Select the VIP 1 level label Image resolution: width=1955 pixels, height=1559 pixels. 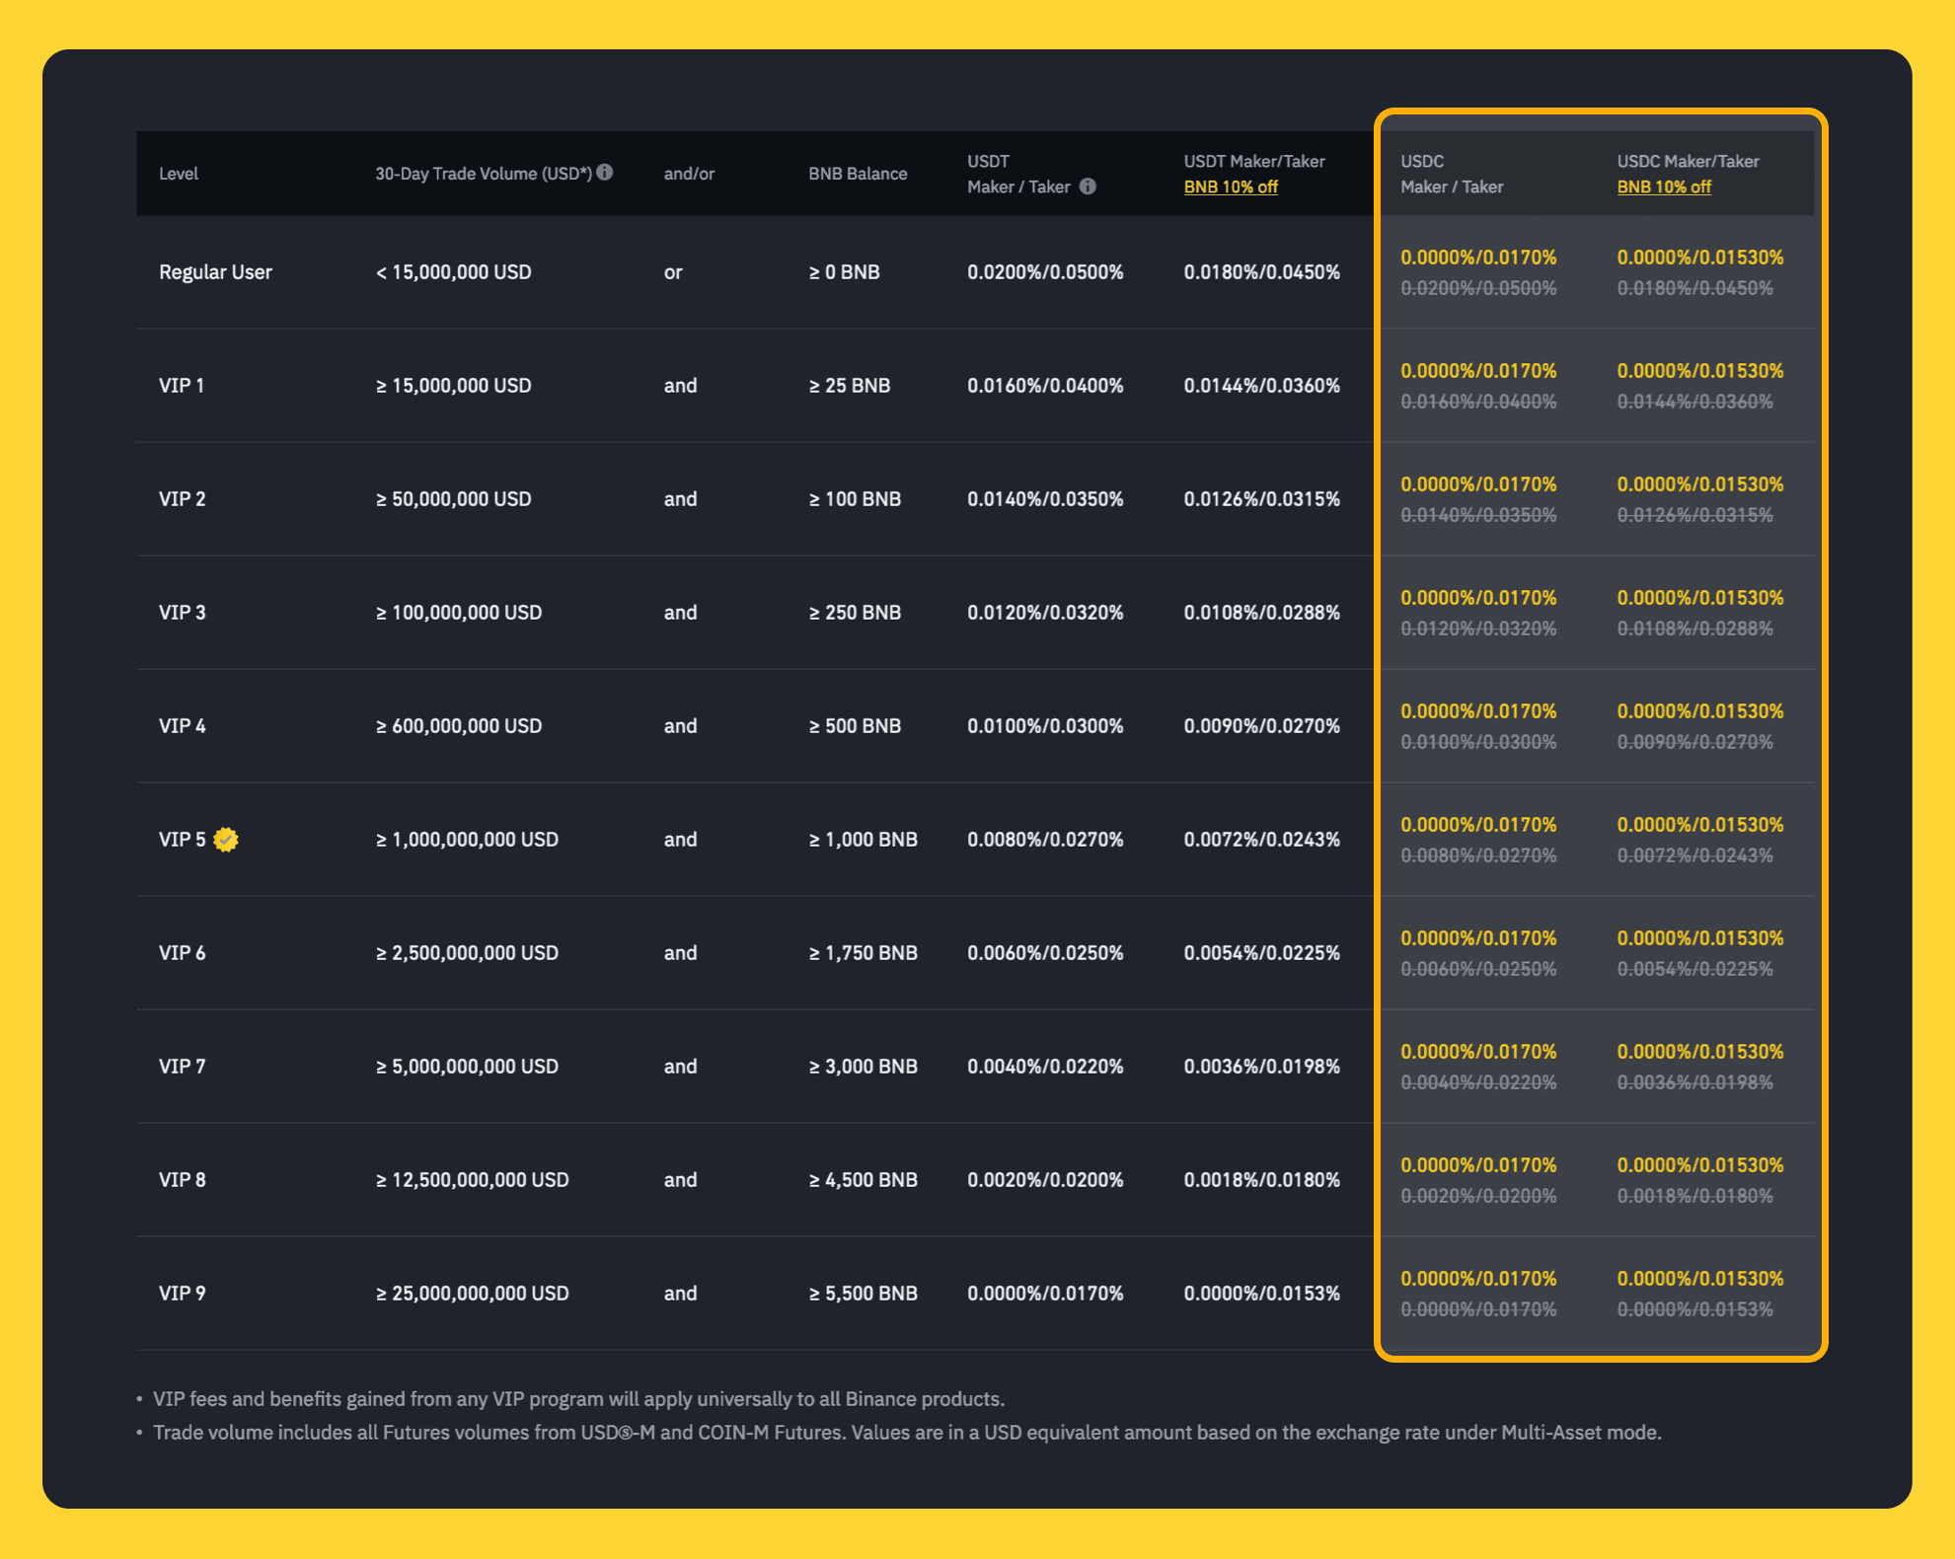coord(182,386)
